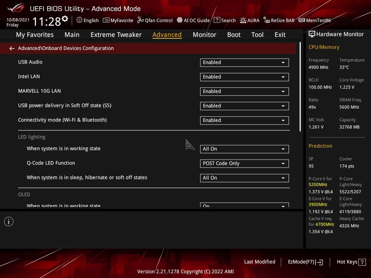Click the ROG logo icon
The width and height of the screenshot is (371, 278).
[x=16, y=8]
